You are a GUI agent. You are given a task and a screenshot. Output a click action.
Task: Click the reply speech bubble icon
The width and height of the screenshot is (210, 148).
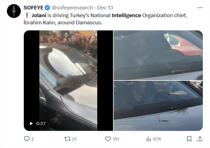[27, 139]
